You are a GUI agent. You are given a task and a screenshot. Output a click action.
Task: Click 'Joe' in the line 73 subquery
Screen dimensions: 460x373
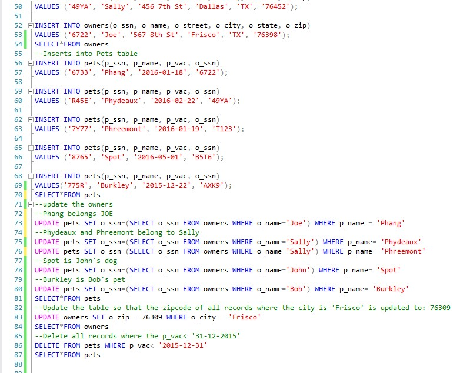tap(296, 223)
